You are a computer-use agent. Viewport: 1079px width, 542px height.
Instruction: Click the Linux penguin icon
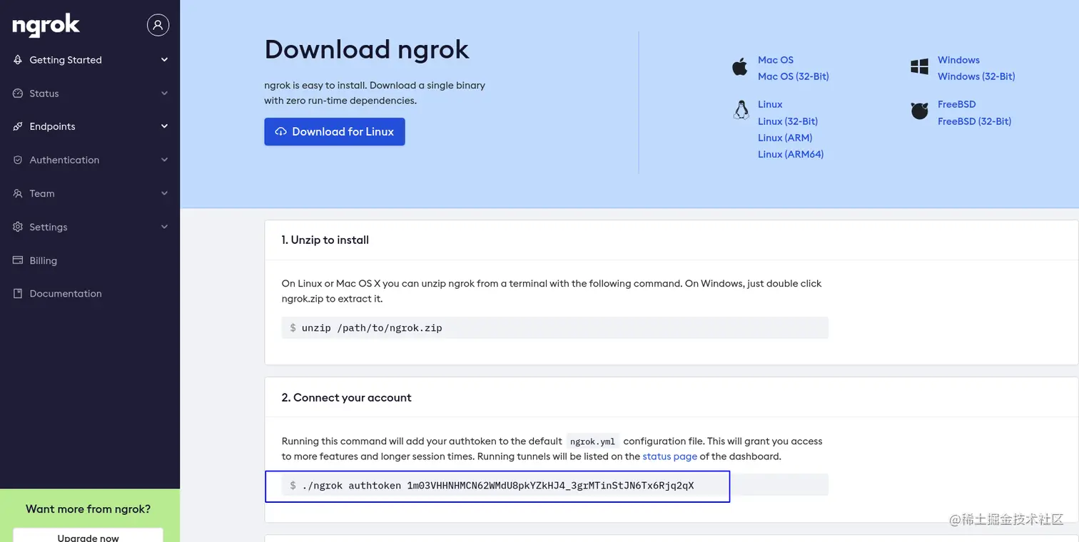(741, 110)
